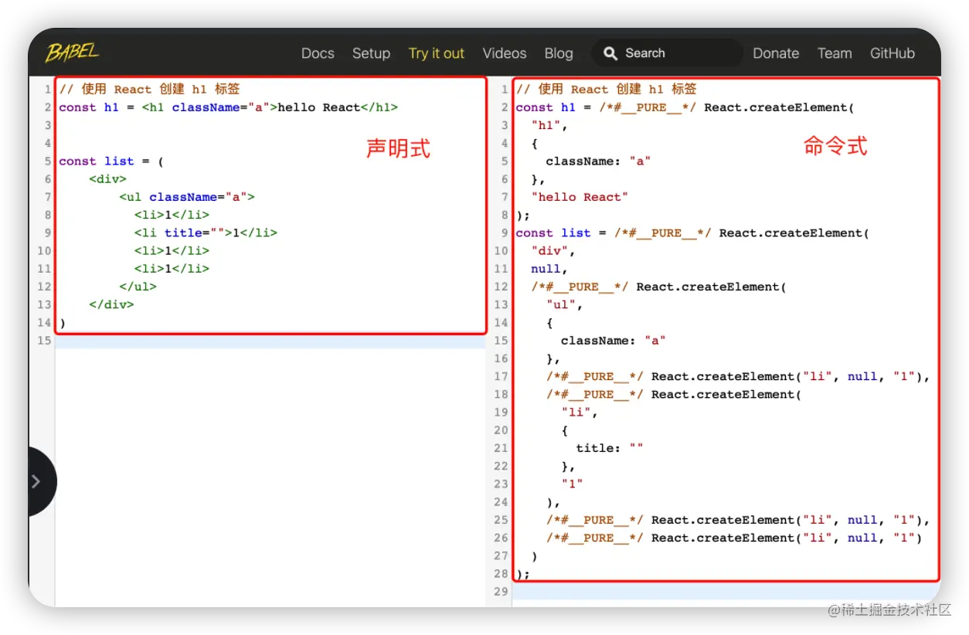Click the 'const list = (' line in input

pyautogui.click(x=111, y=161)
